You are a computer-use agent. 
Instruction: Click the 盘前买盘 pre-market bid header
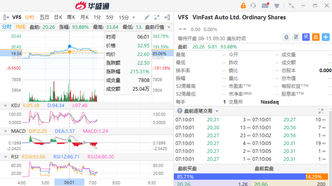[x=187, y=168]
